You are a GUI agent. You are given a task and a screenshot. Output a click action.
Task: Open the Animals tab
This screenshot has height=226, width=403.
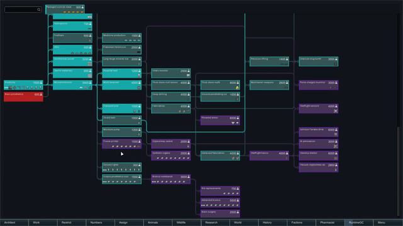click(x=158, y=223)
